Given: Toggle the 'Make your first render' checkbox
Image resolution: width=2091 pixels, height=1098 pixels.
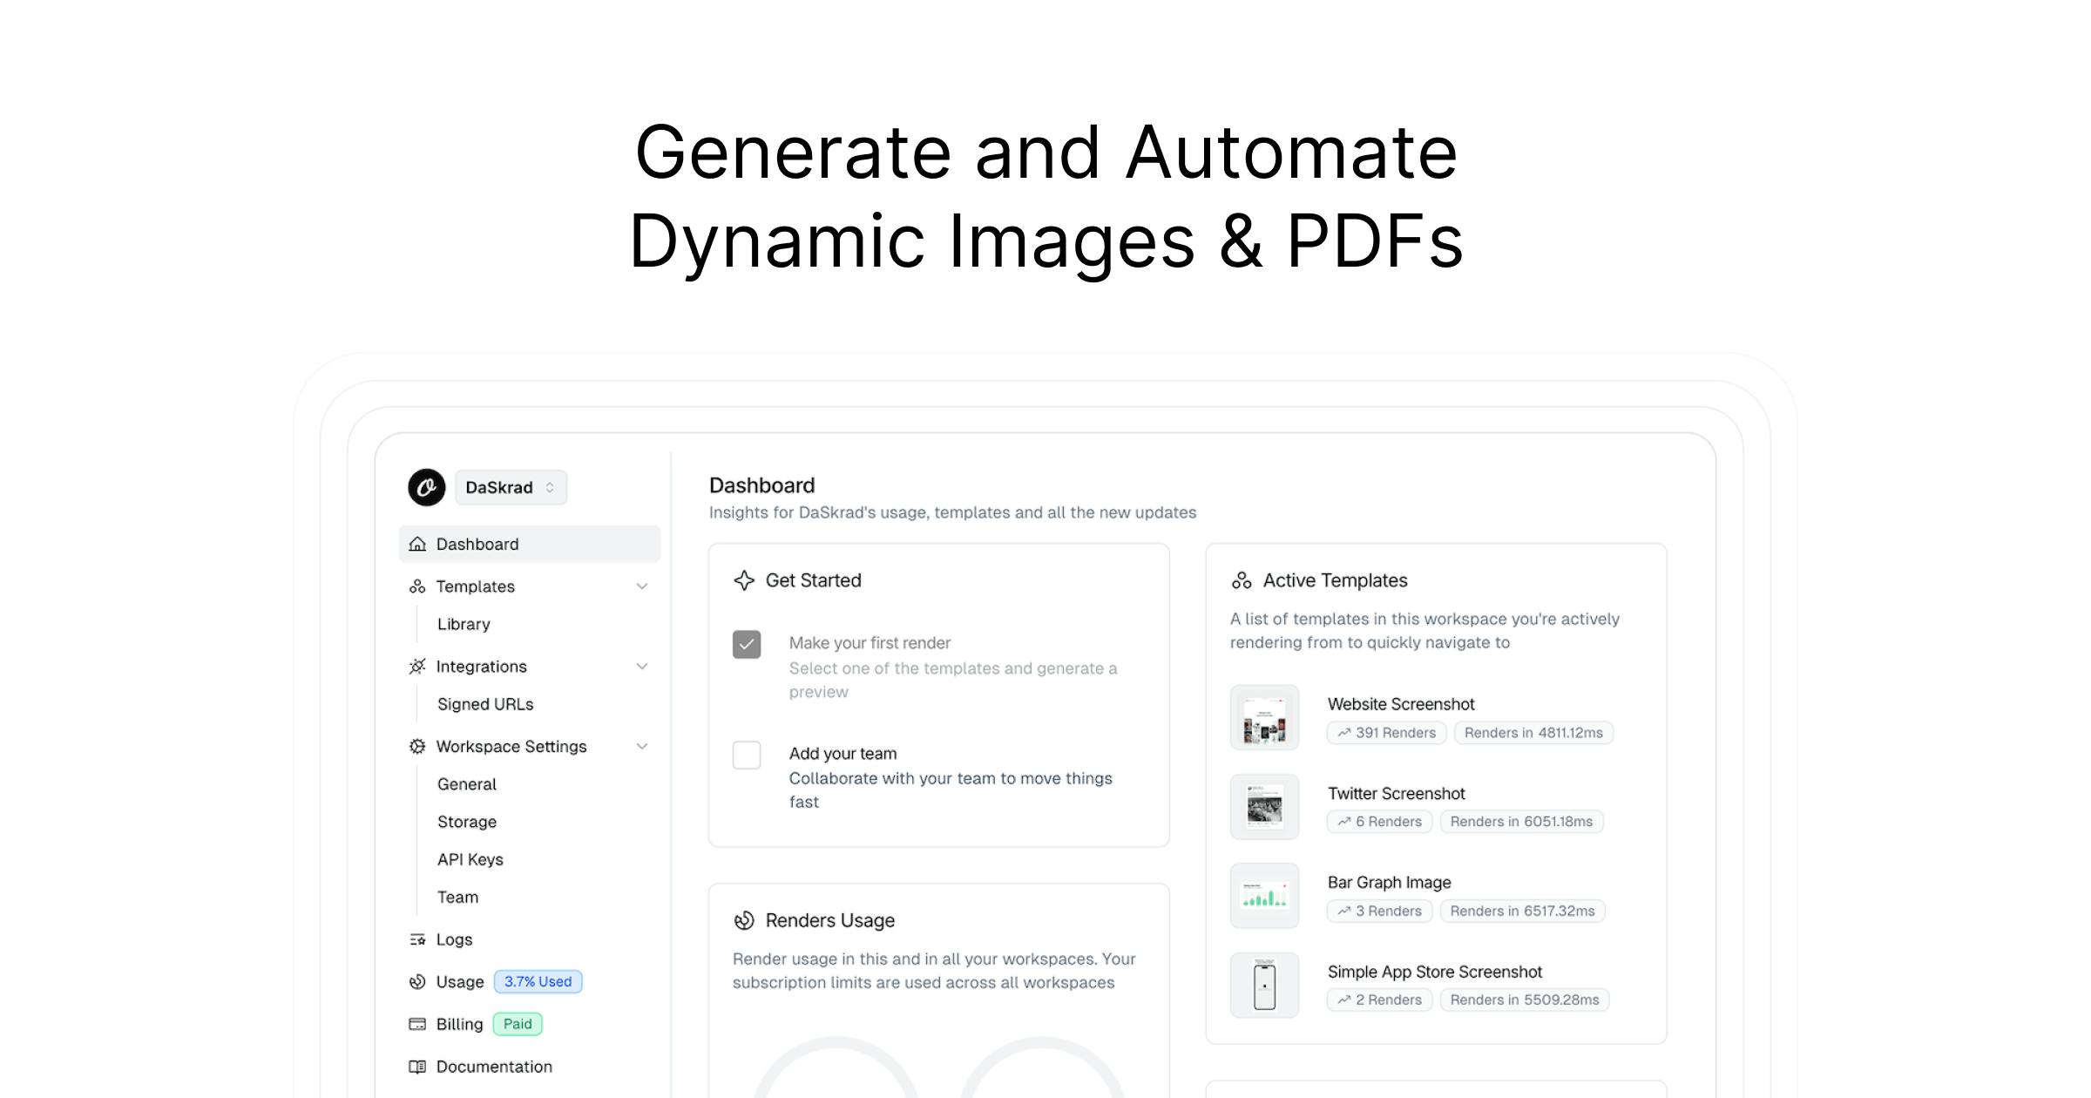Looking at the screenshot, I should click(x=747, y=645).
